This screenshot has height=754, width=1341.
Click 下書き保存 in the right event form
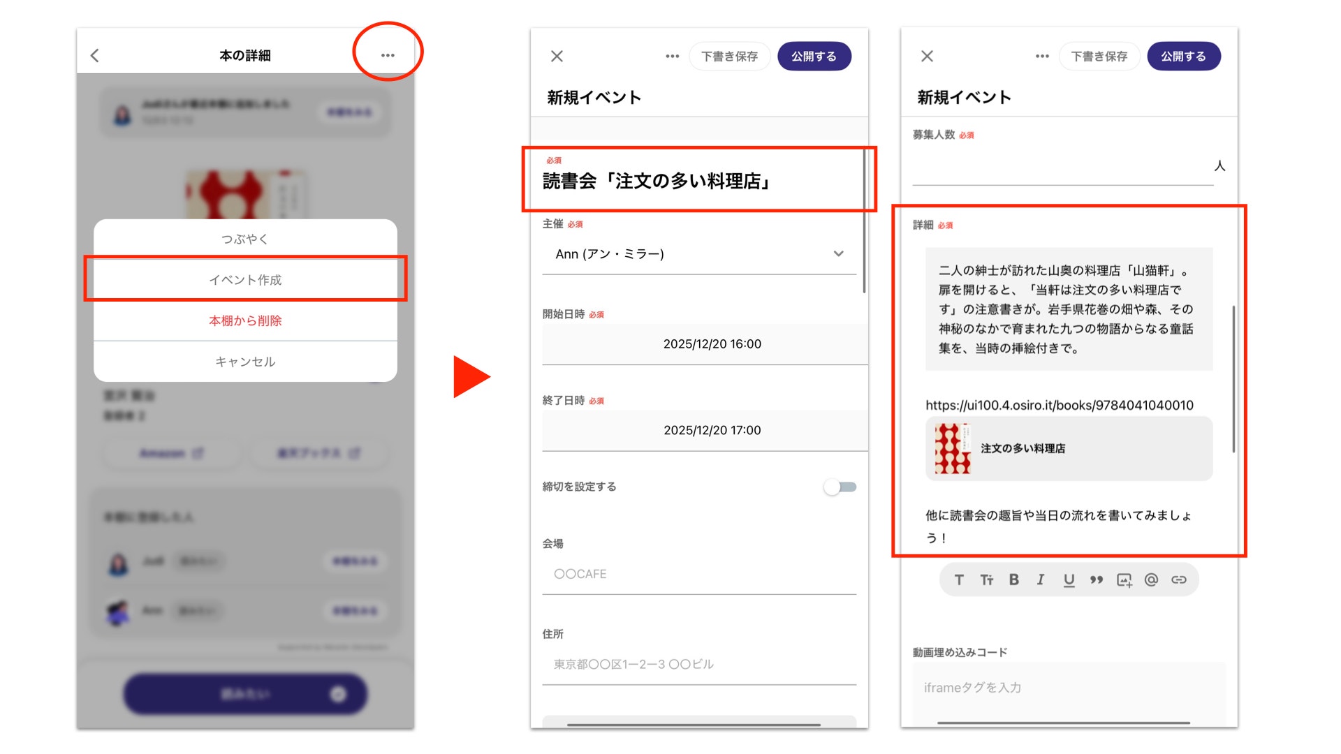pos(1099,56)
